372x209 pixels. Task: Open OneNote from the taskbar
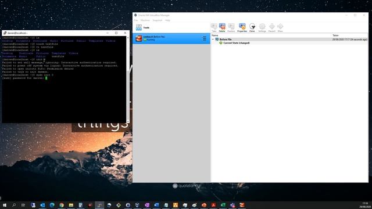(x=147, y=205)
